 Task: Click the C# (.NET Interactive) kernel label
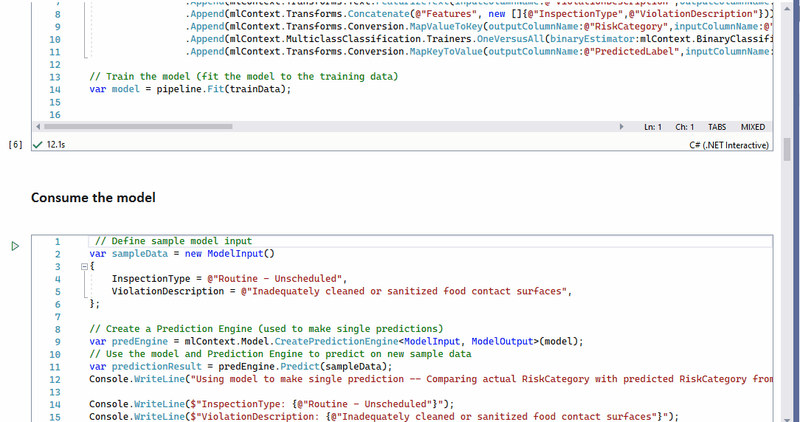coord(728,145)
